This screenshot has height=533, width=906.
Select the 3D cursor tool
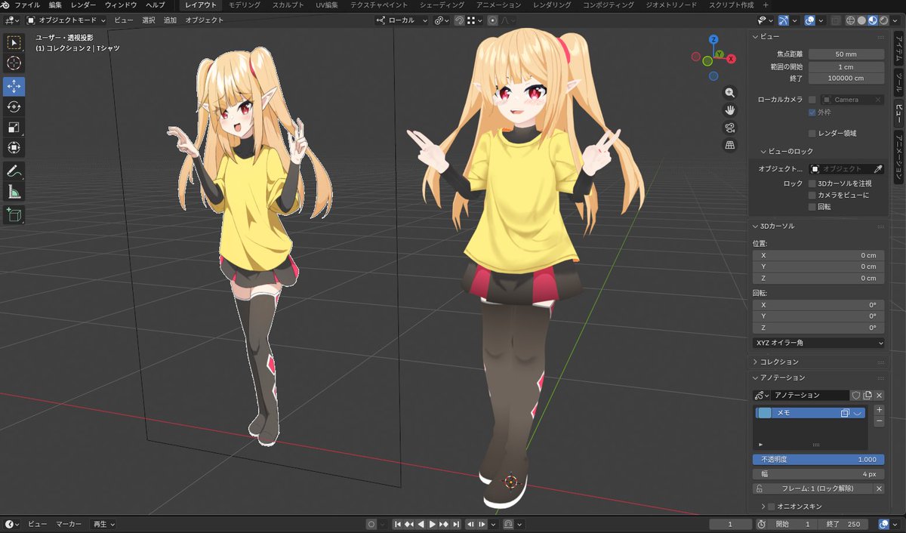click(14, 63)
